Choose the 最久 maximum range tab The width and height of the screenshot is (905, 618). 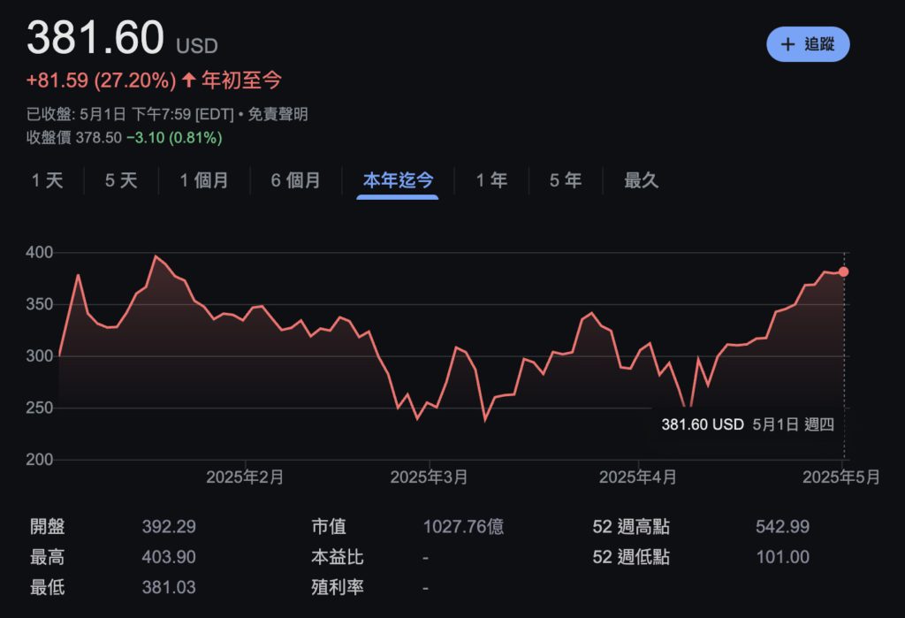point(642,180)
